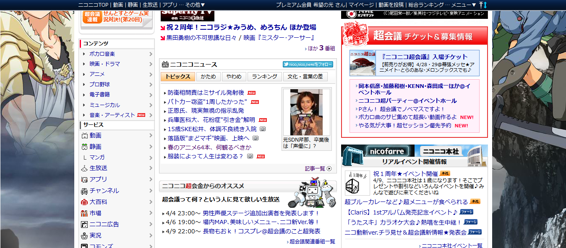Open ニコニコ超パーティー@イベントホール link
The height and width of the screenshot is (248, 566).
(407, 101)
